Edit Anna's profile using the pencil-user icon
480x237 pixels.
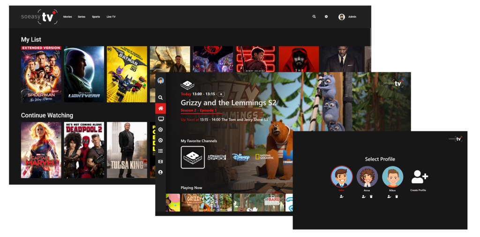point(363,197)
